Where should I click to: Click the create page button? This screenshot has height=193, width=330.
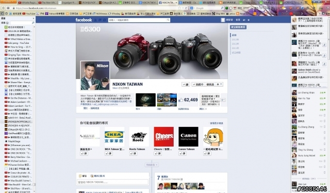(x=238, y=27)
